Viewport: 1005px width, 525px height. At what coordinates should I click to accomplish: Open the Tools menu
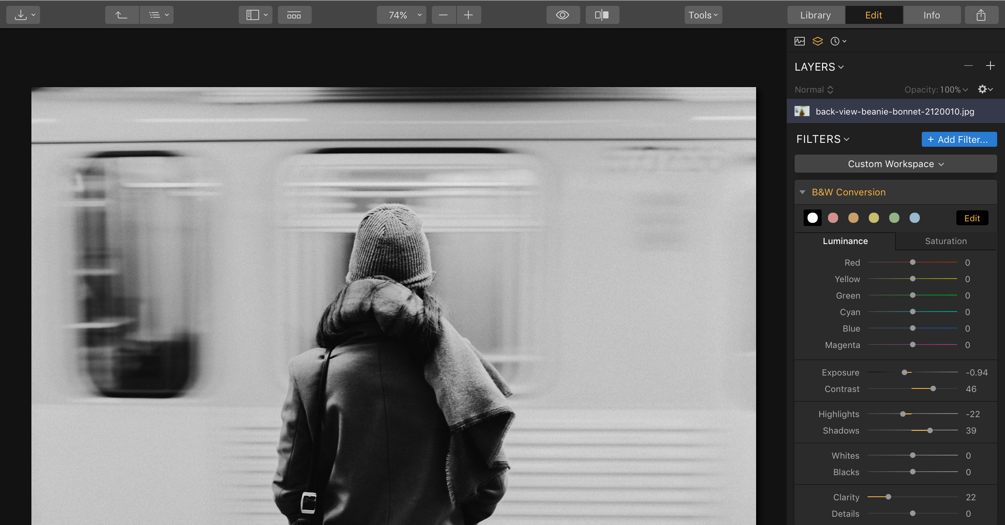coord(703,15)
